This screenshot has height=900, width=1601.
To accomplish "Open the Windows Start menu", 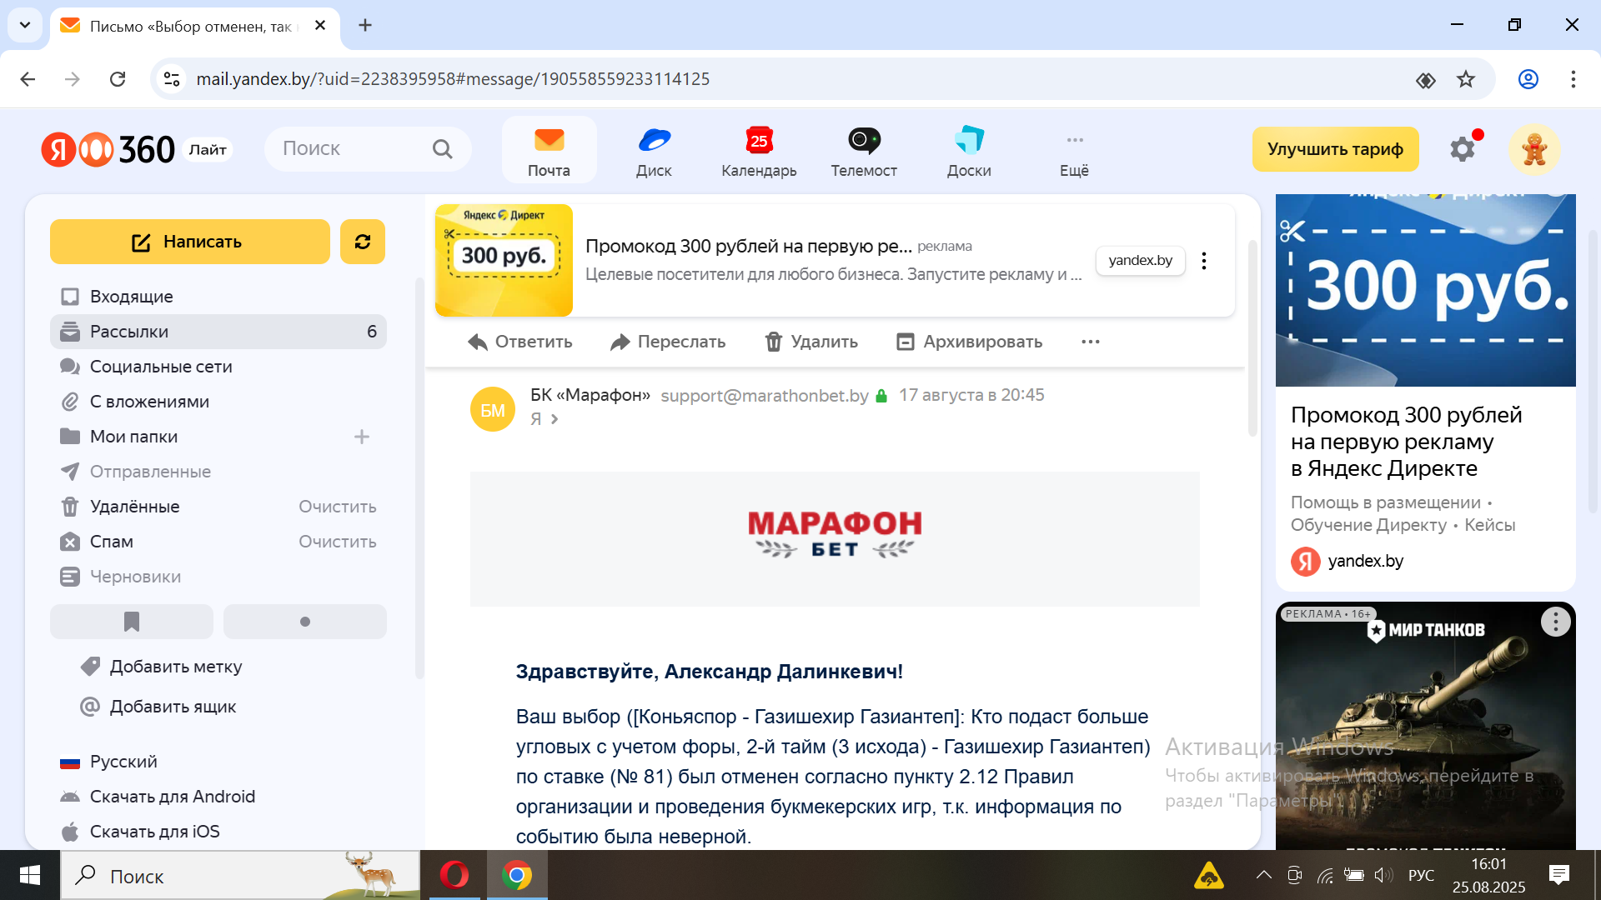I will [30, 875].
